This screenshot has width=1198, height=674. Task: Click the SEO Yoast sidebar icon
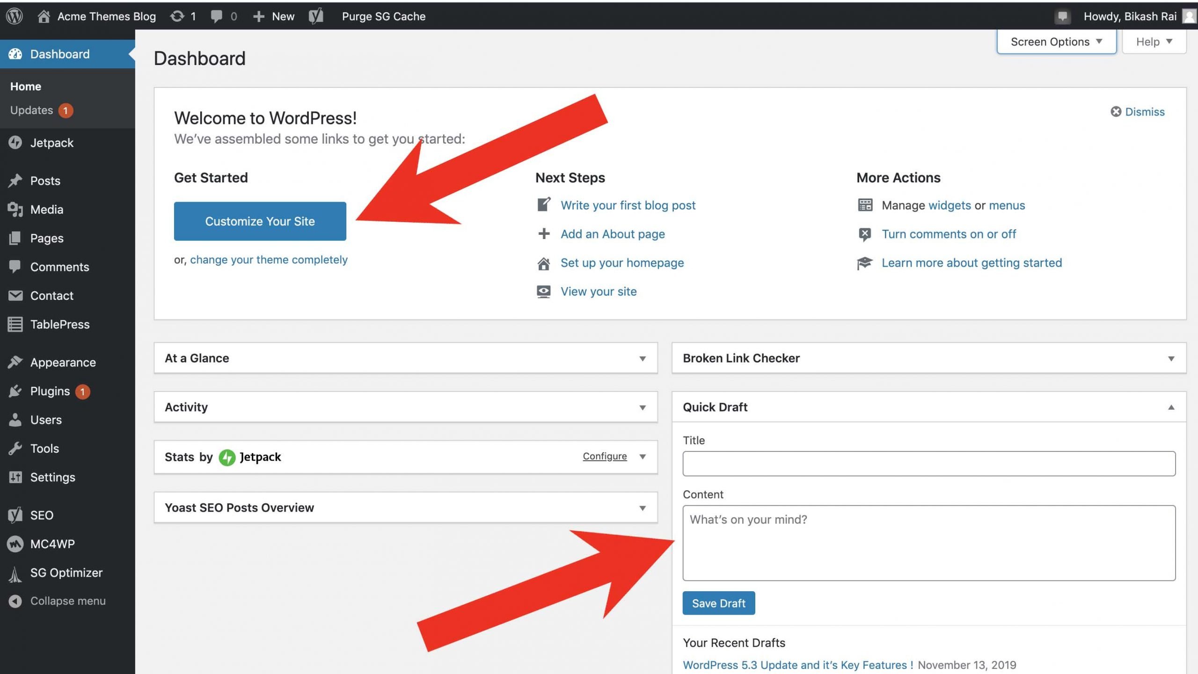tap(15, 515)
